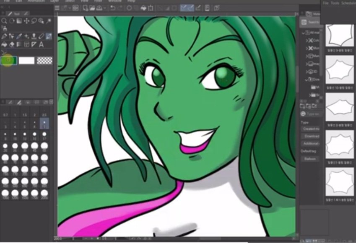Screen dimensions: 356x243
Task: Select the Airbrush stamp-shaped tool
Action: pyautogui.click(x=34, y=36)
